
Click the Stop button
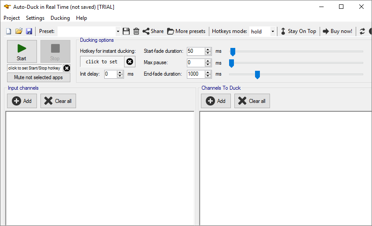pos(55,51)
